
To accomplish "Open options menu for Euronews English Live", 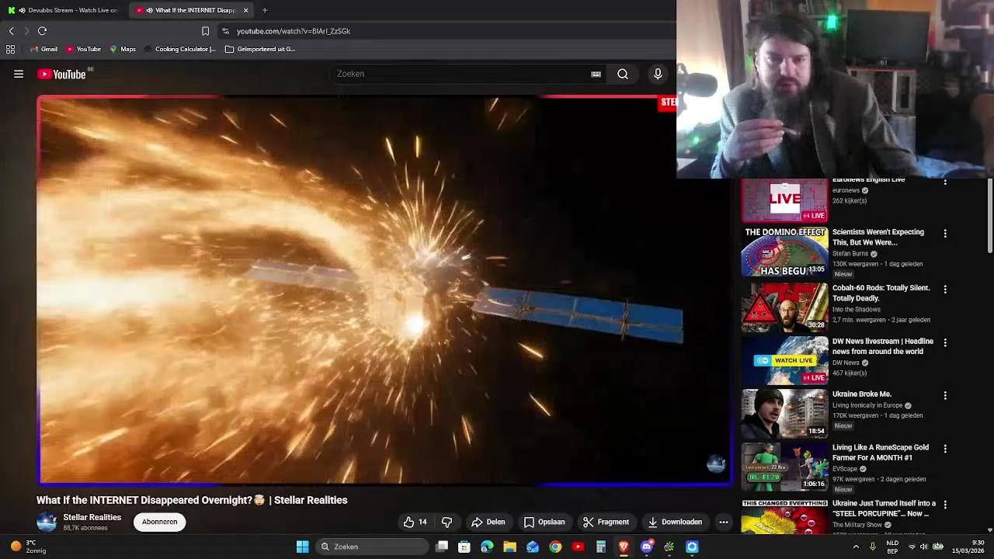I will coord(945,182).
